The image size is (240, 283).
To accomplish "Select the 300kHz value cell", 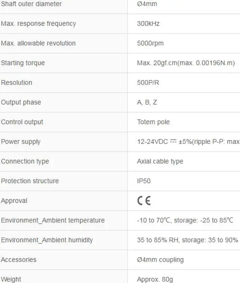I will 148,24.
